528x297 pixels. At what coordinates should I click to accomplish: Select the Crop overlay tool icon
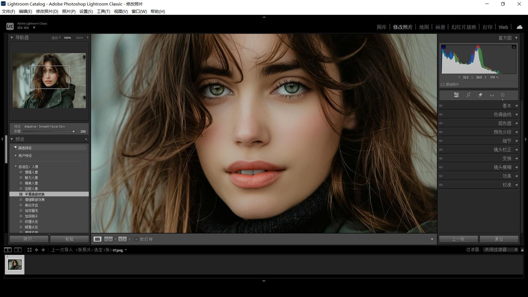point(469,95)
